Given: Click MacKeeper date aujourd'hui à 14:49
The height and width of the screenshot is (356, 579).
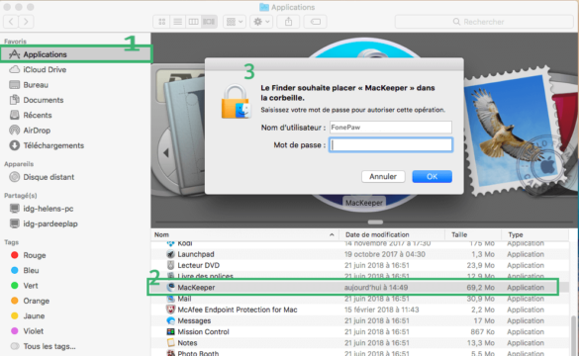Looking at the screenshot, I should pyautogui.click(x=376, y=288).
